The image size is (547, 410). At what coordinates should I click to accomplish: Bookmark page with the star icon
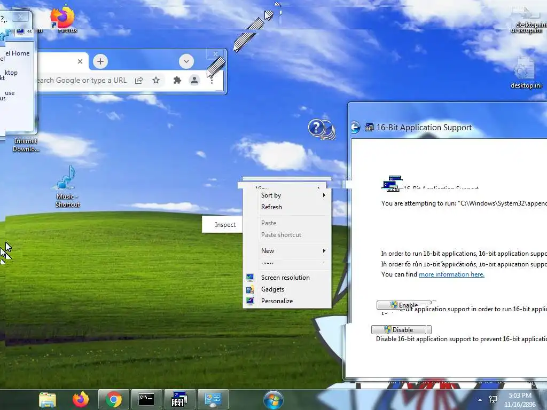click(156, 81)
